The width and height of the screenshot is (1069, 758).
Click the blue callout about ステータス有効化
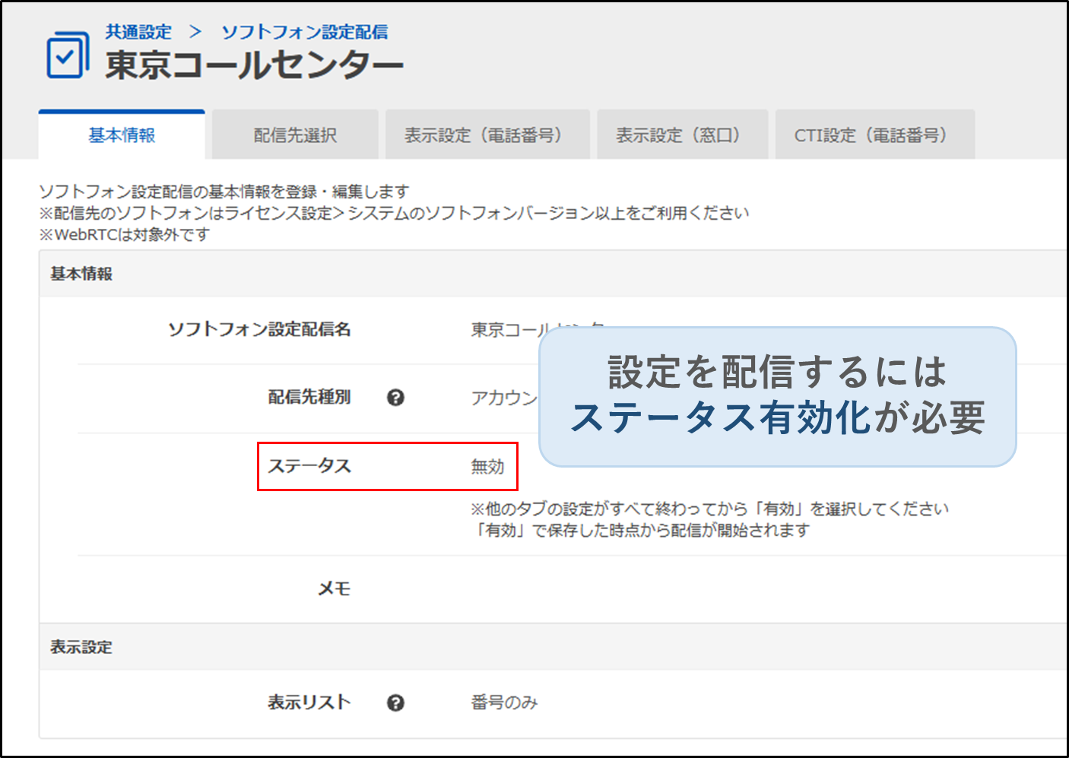click(777, 396)
